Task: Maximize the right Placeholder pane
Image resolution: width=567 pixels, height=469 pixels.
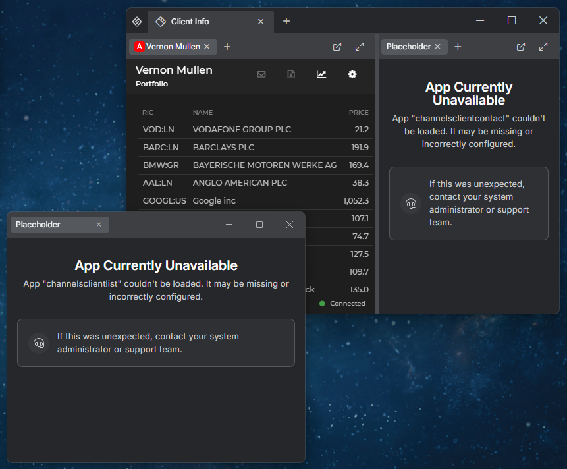Action: click(543, 47)
